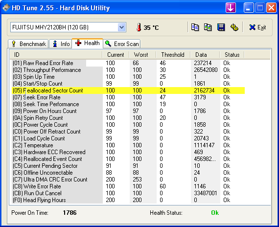Select the (01) Raw Read Error Rate row
This screenshot has width=279, height=227.
(128, 63)
